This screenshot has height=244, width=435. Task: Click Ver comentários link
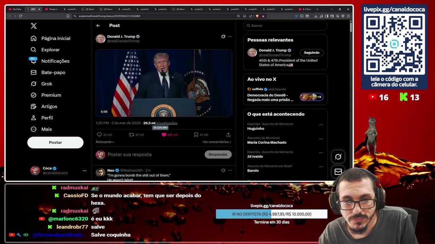pos(217,142)
